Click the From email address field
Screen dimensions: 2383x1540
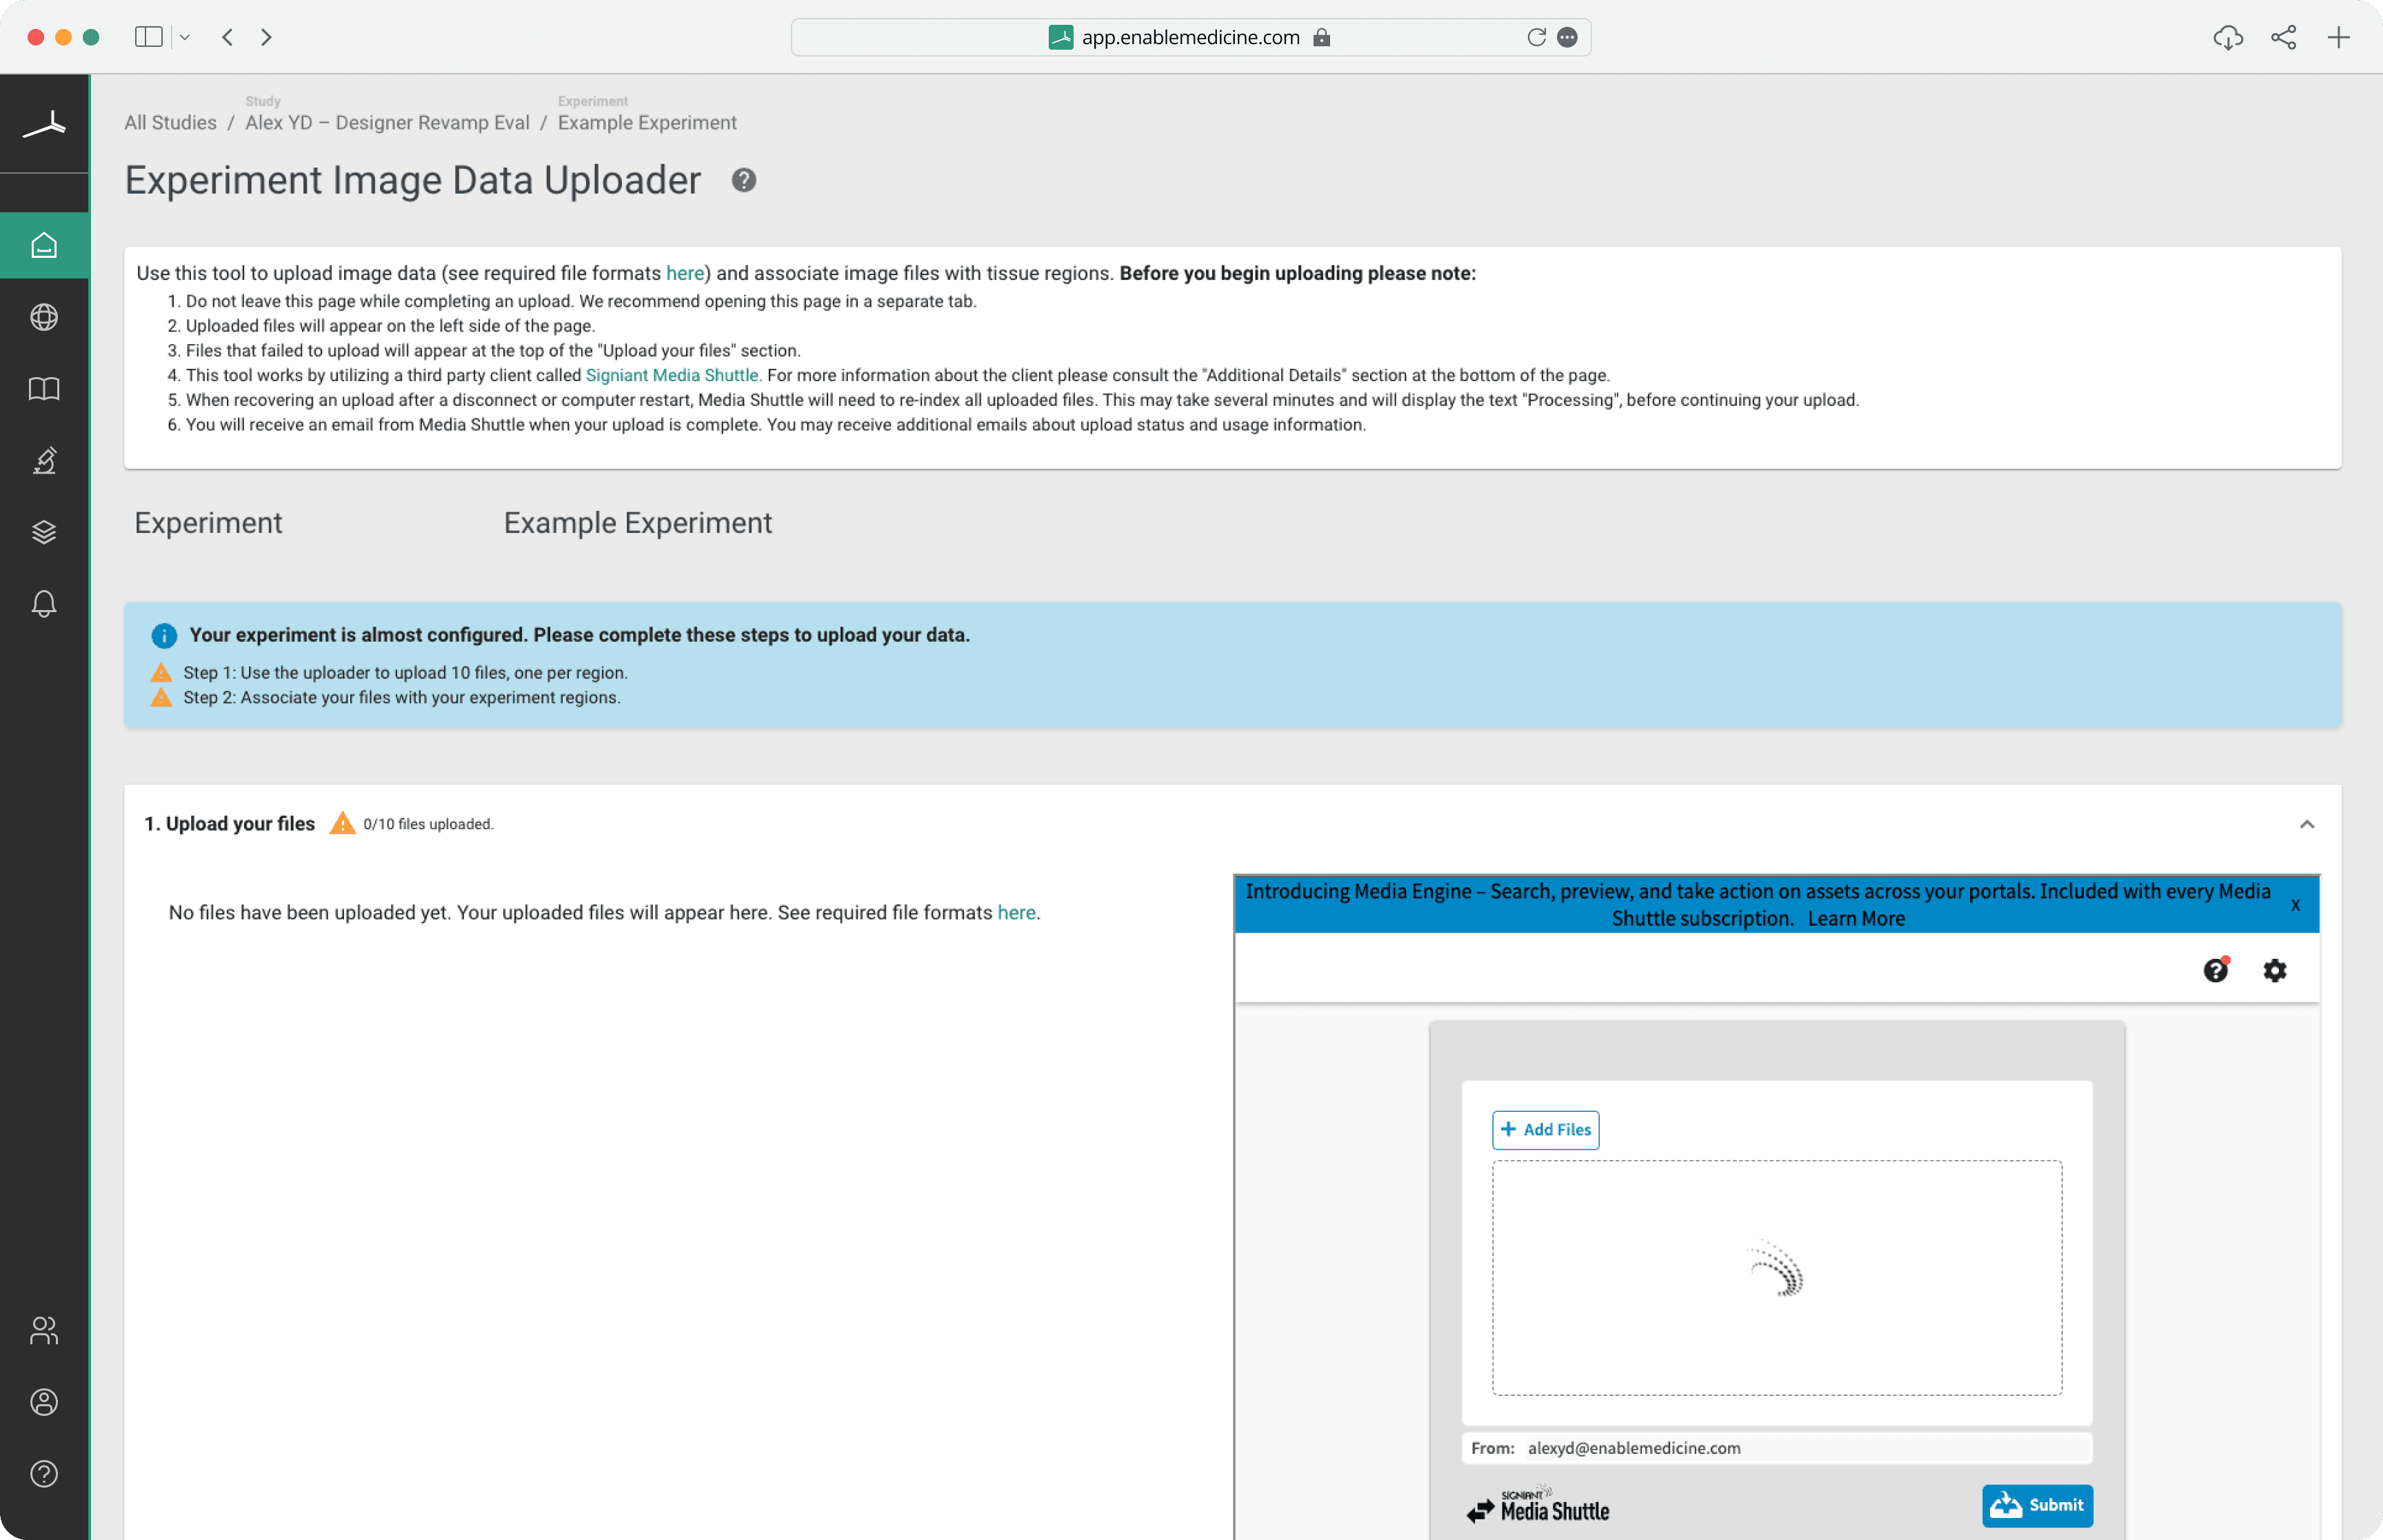coord(1776,1448)
